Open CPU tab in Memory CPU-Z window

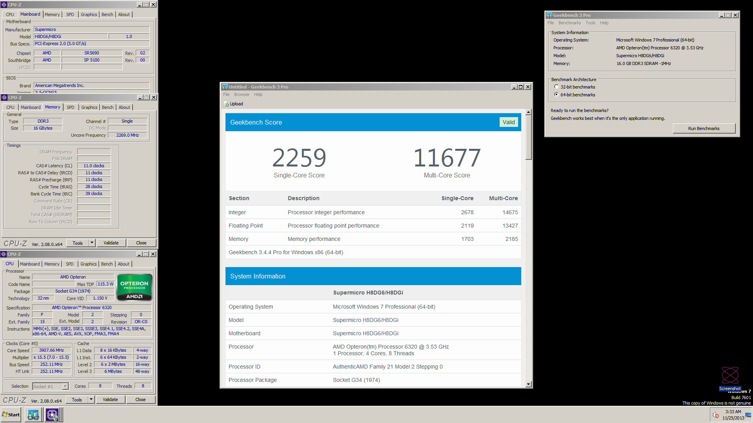(10, 107)
